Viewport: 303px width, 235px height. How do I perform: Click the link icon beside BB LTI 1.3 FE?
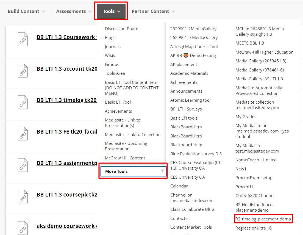[23, 134]
